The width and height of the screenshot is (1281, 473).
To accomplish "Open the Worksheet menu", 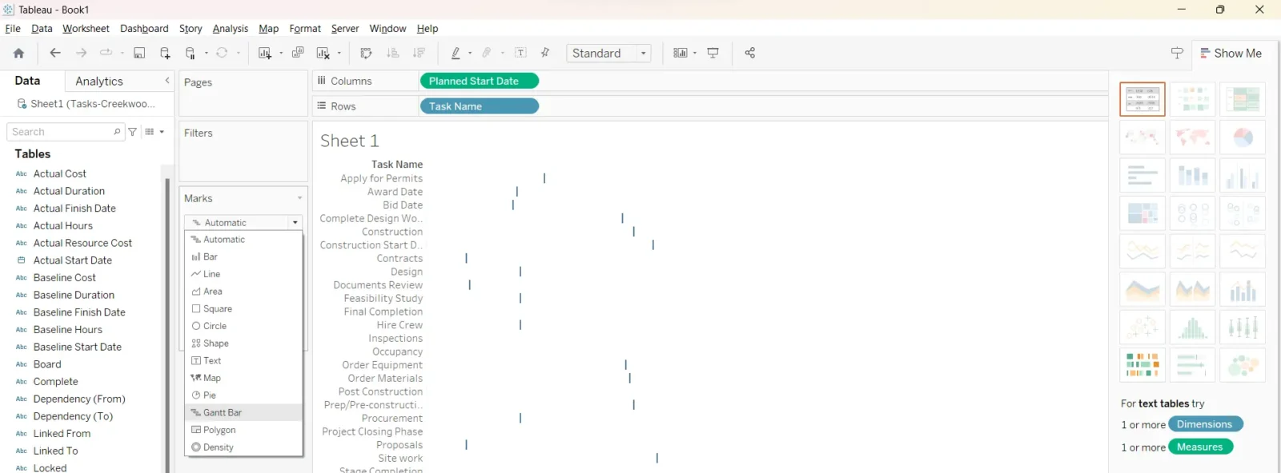I will point(86,29).
